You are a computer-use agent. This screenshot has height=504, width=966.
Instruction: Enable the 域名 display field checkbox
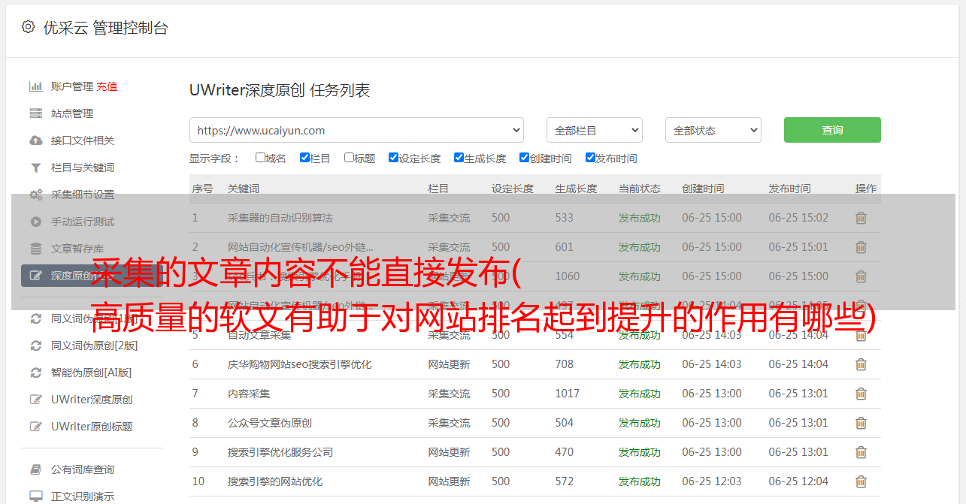[x=260, y=158]
